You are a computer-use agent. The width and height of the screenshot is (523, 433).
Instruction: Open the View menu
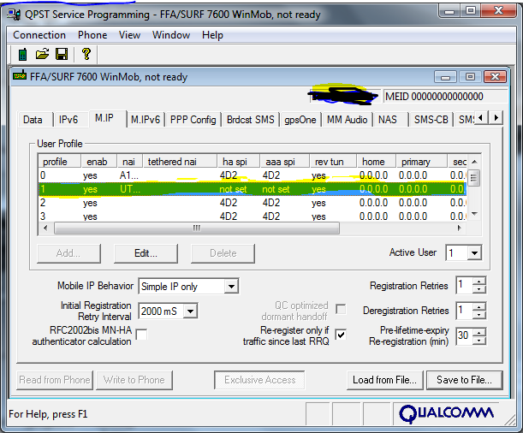tap(130, 35)
